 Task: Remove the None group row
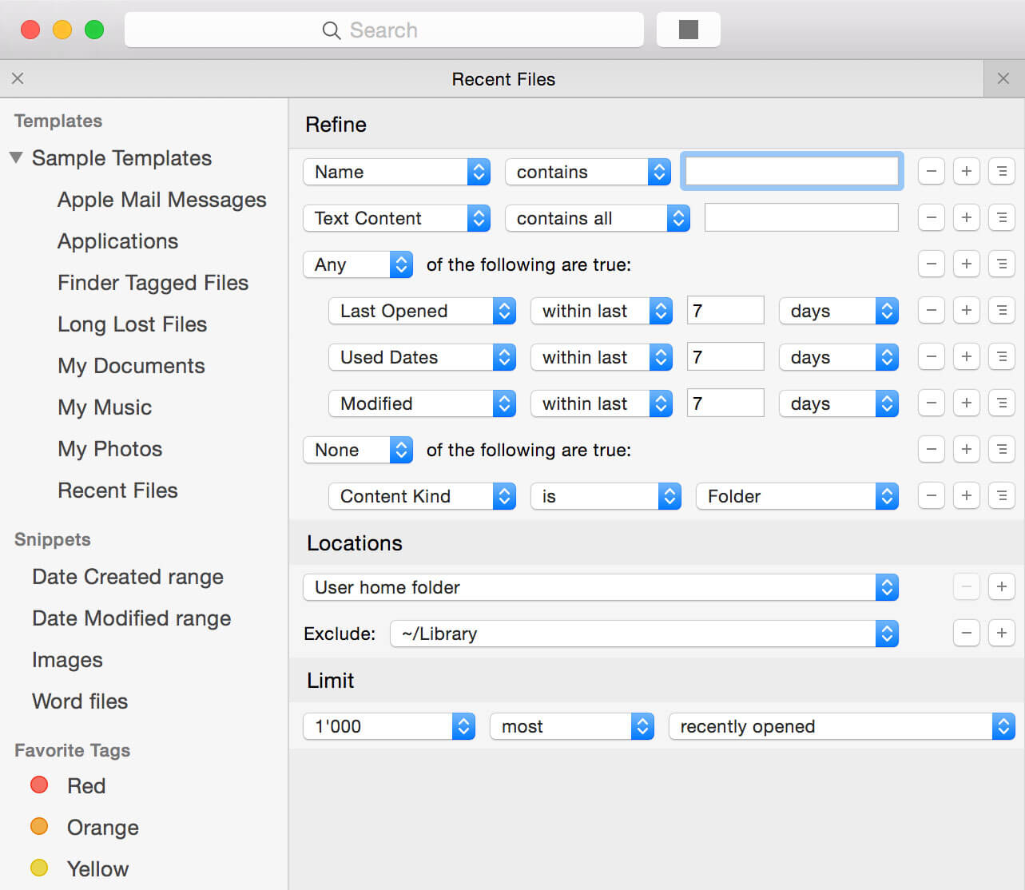click(931, 449)
